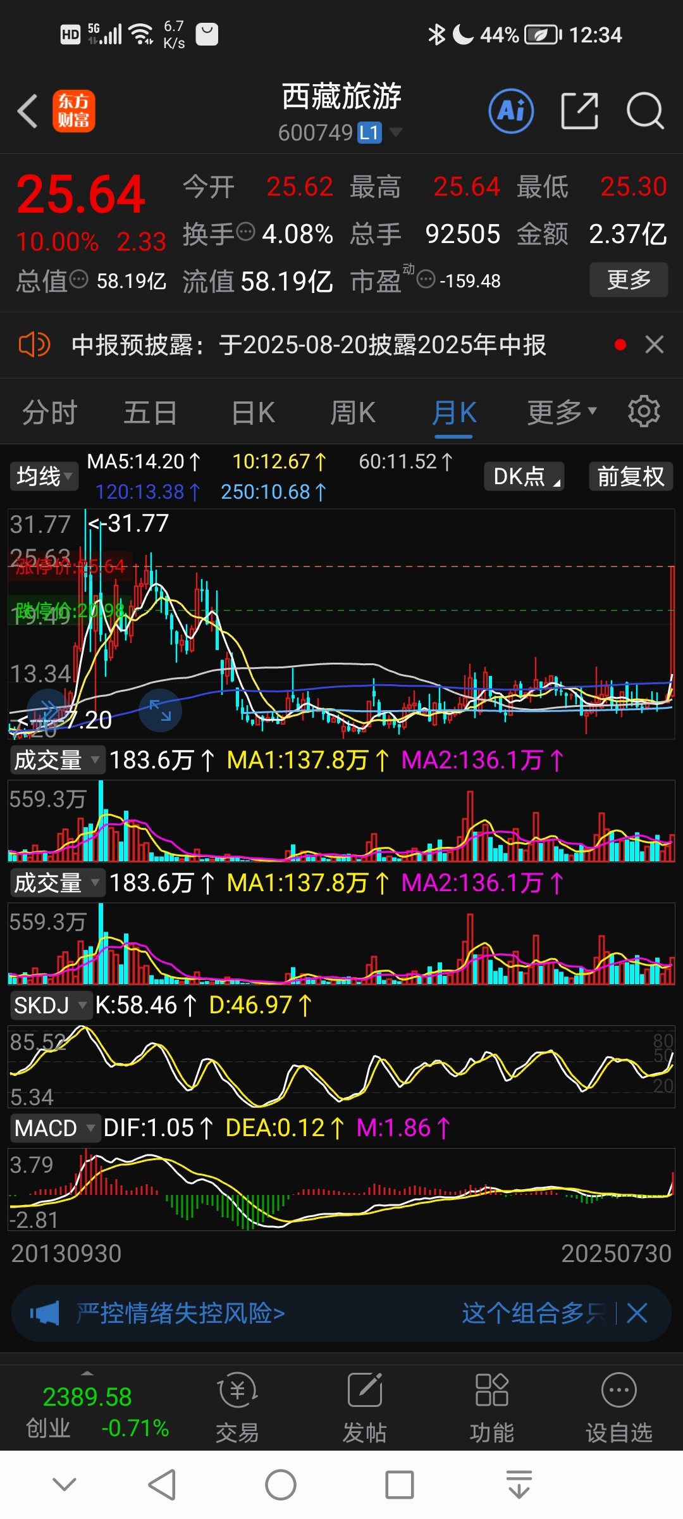Open 严控情绪失控风险> link
The height and width of the screenshot is (1519, 683).
181,1313
